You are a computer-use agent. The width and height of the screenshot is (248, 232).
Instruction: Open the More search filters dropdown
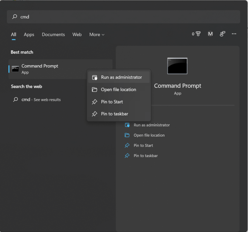pos(96,34)
